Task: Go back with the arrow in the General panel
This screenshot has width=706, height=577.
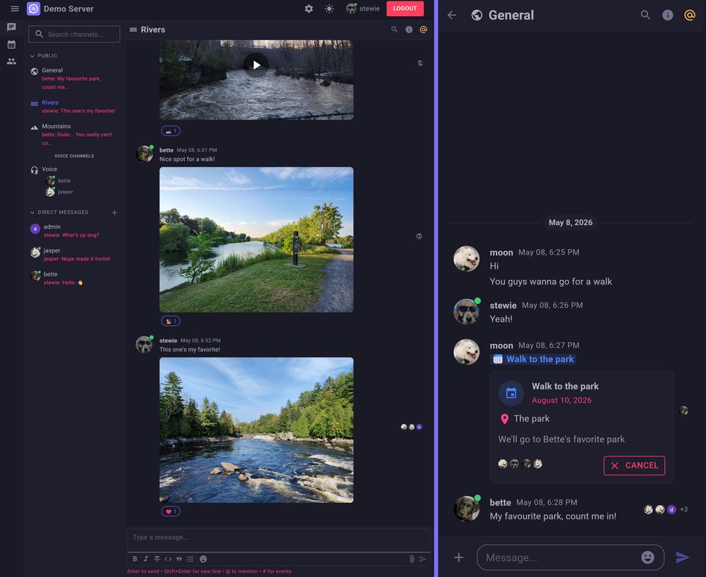Action: point(452,16)
